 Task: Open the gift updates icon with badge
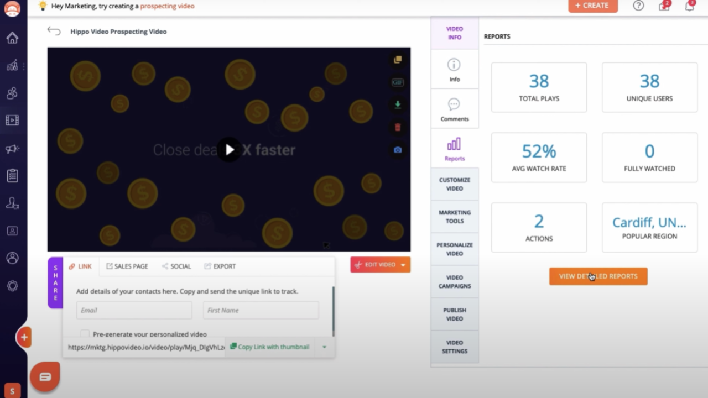point(664,6)
